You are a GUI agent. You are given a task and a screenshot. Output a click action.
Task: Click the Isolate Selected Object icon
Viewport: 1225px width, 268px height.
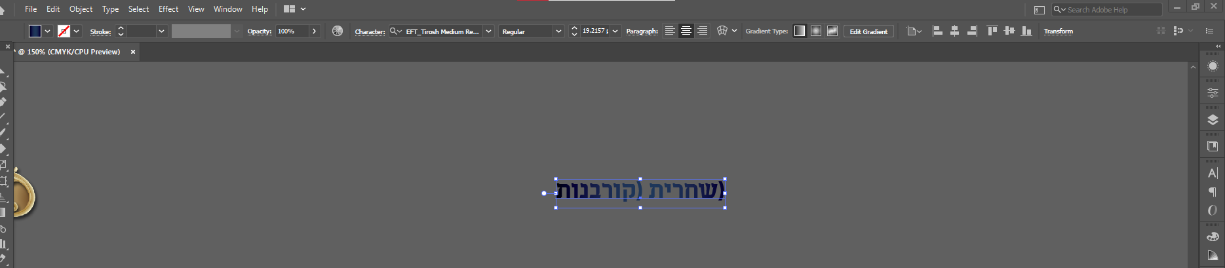(1161, 31)
